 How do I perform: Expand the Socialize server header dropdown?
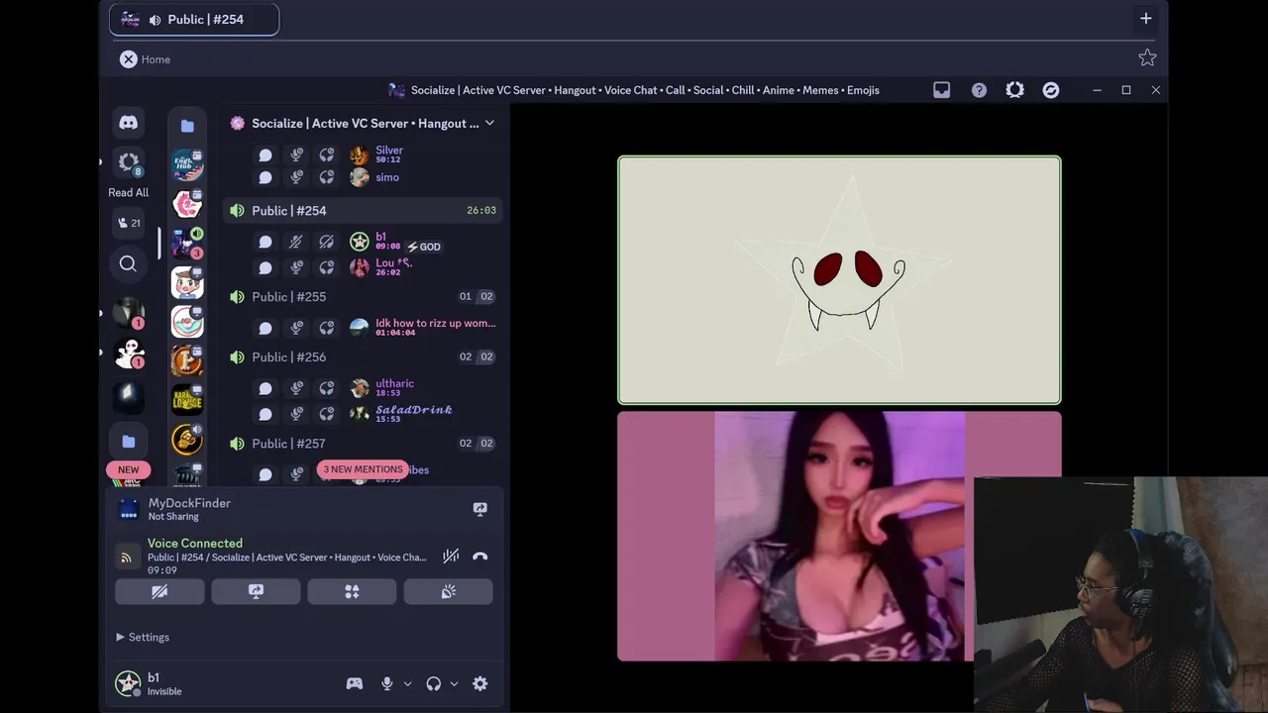pos(489,123)
